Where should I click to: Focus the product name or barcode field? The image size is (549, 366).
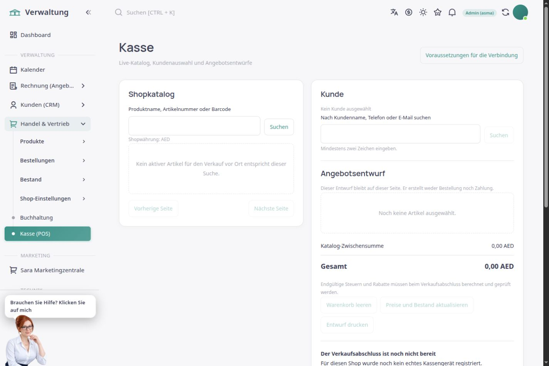click(x=195, y=126)
